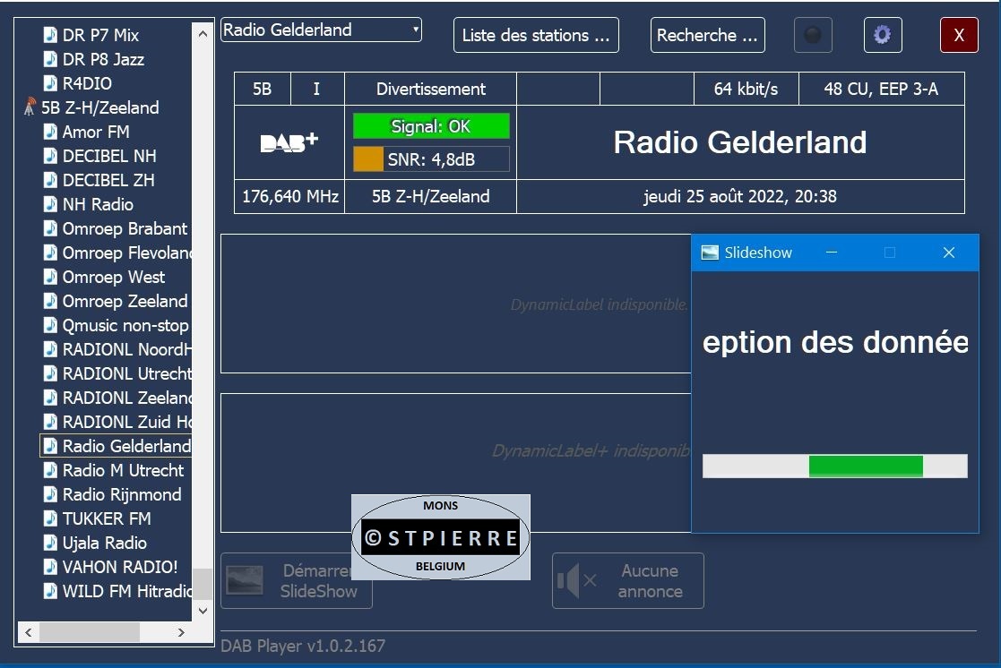Viewport: 1001px width, 668px height.
Task: Click station list scroll left arrow
Action: tap(28, 632)
